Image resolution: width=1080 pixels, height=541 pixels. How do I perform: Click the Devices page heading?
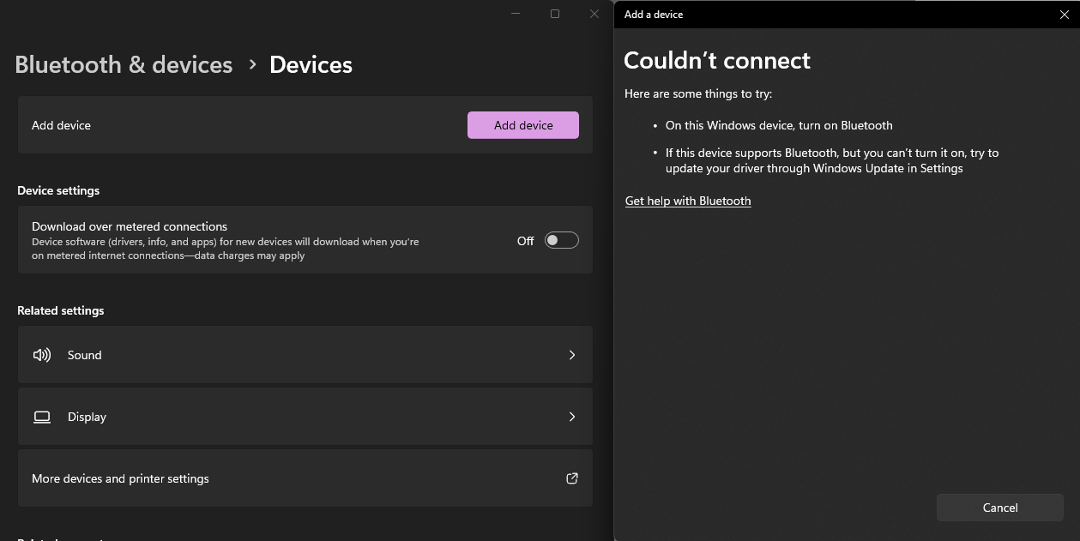pos(311,65)
